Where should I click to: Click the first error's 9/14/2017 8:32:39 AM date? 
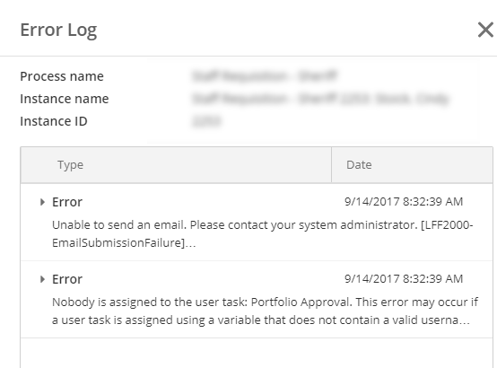click(x=404, y=202)
